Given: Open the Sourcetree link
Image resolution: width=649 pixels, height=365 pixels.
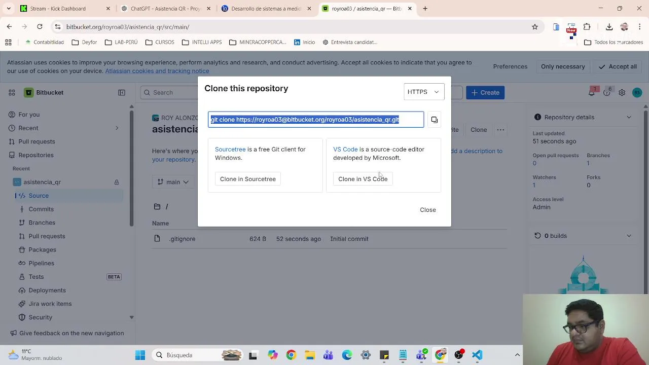Looking at the screenshot, I should [x=230, y=149].
